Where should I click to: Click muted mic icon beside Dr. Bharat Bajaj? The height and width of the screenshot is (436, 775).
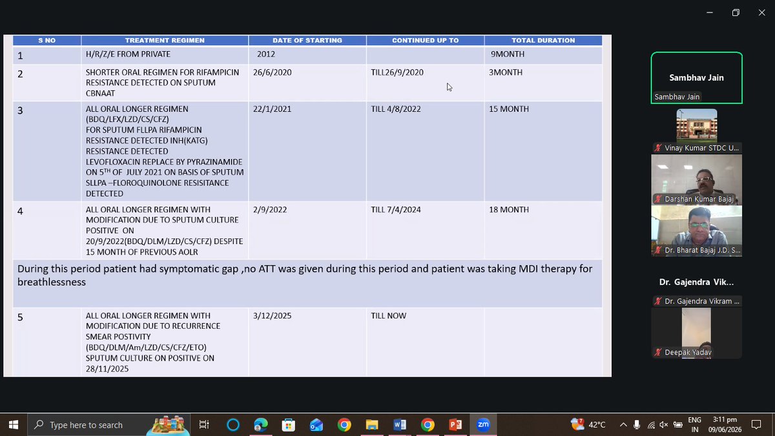point(658,250)
